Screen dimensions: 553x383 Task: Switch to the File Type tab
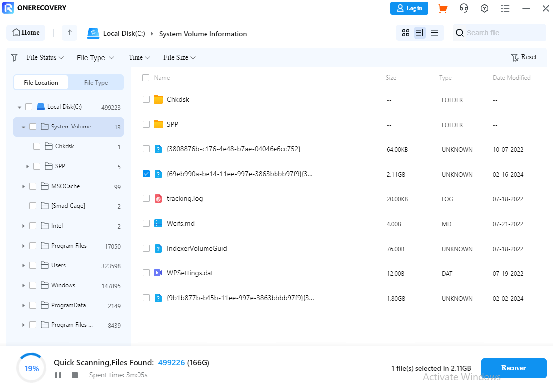click(x=96, y=83)
